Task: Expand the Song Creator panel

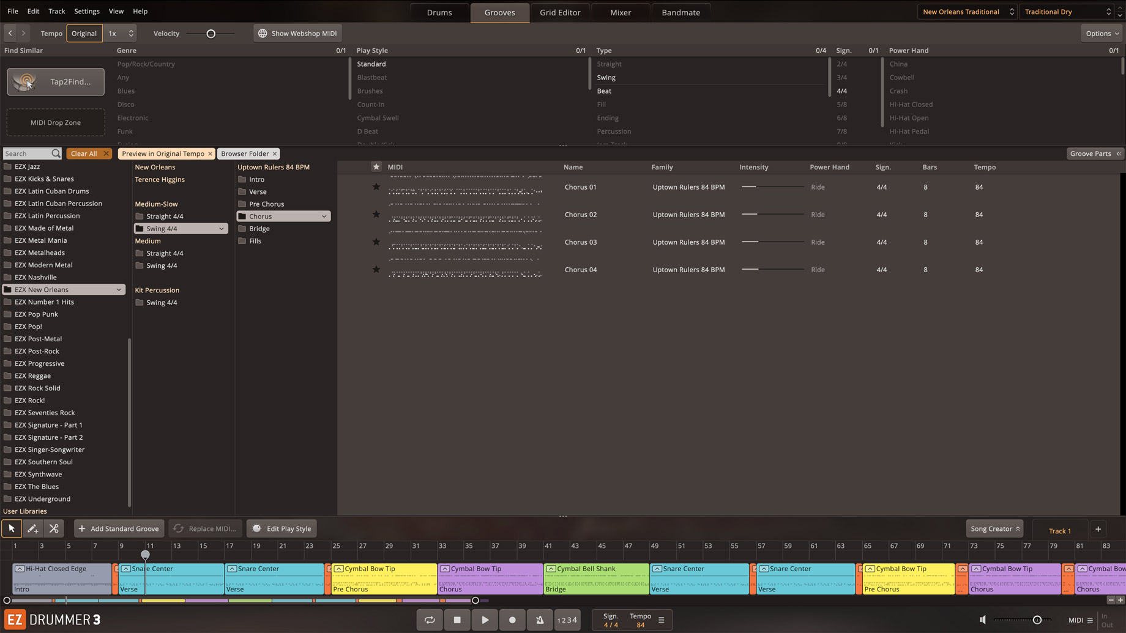Action: pos(994,528)
